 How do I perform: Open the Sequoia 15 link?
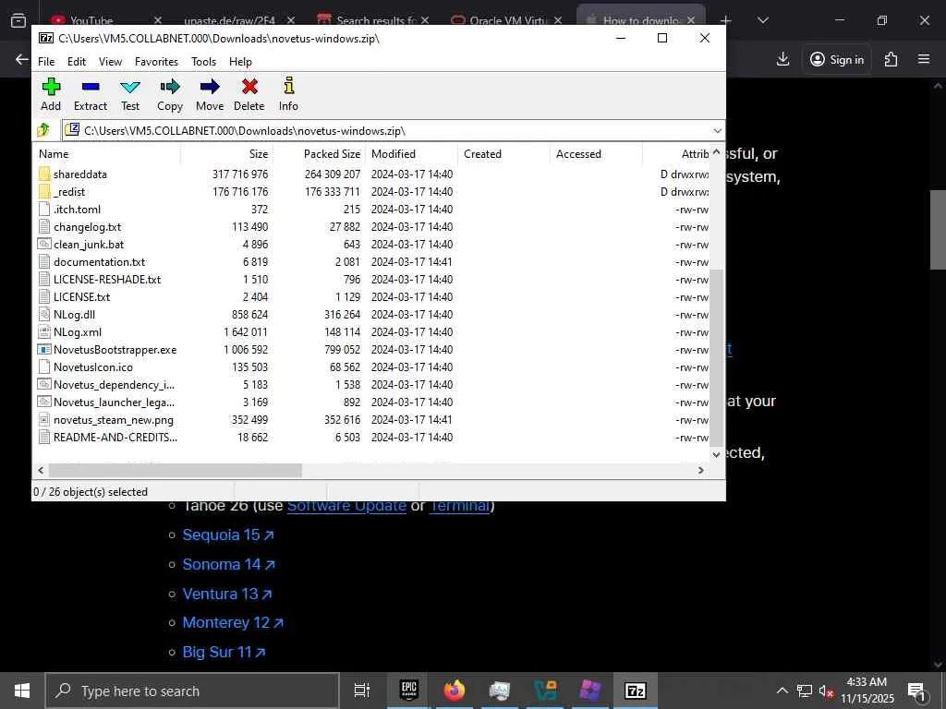pyautogui.click(x=228, y=535)
